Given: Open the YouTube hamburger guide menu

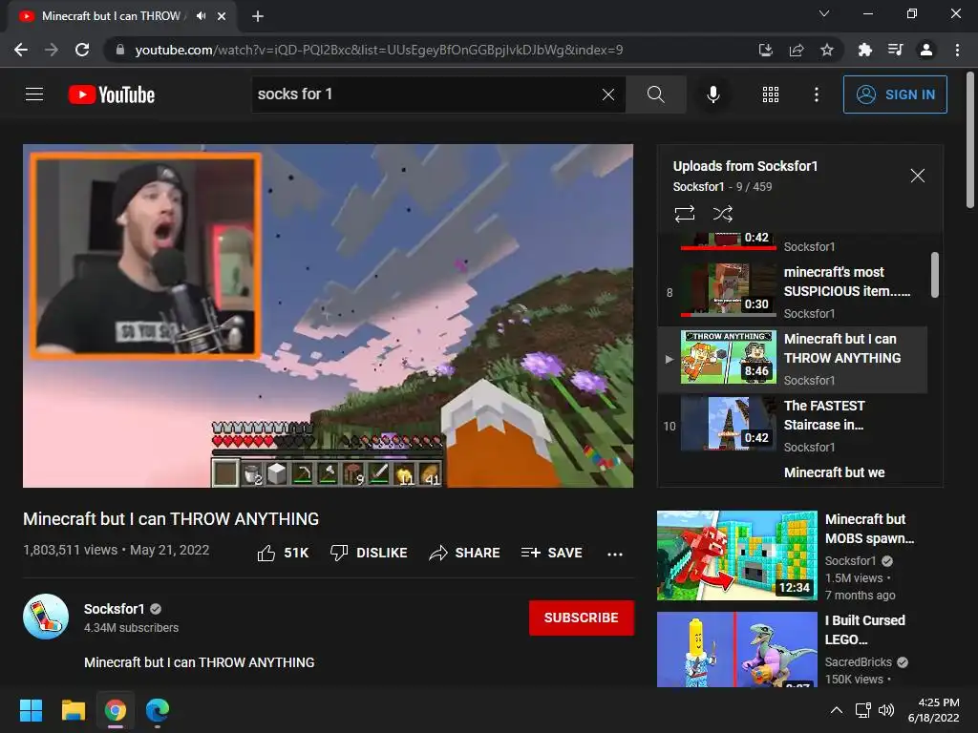Looking at the screenshot, I should tap(34, 94).
